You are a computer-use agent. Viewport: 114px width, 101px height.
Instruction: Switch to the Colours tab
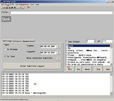click(x=17, y=41)
